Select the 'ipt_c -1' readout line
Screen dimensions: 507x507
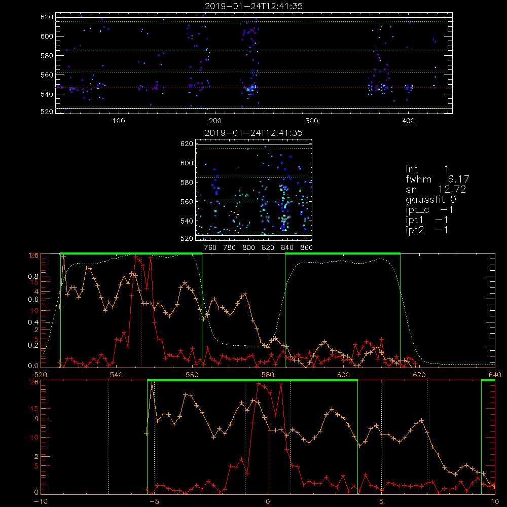coord(429,210)
